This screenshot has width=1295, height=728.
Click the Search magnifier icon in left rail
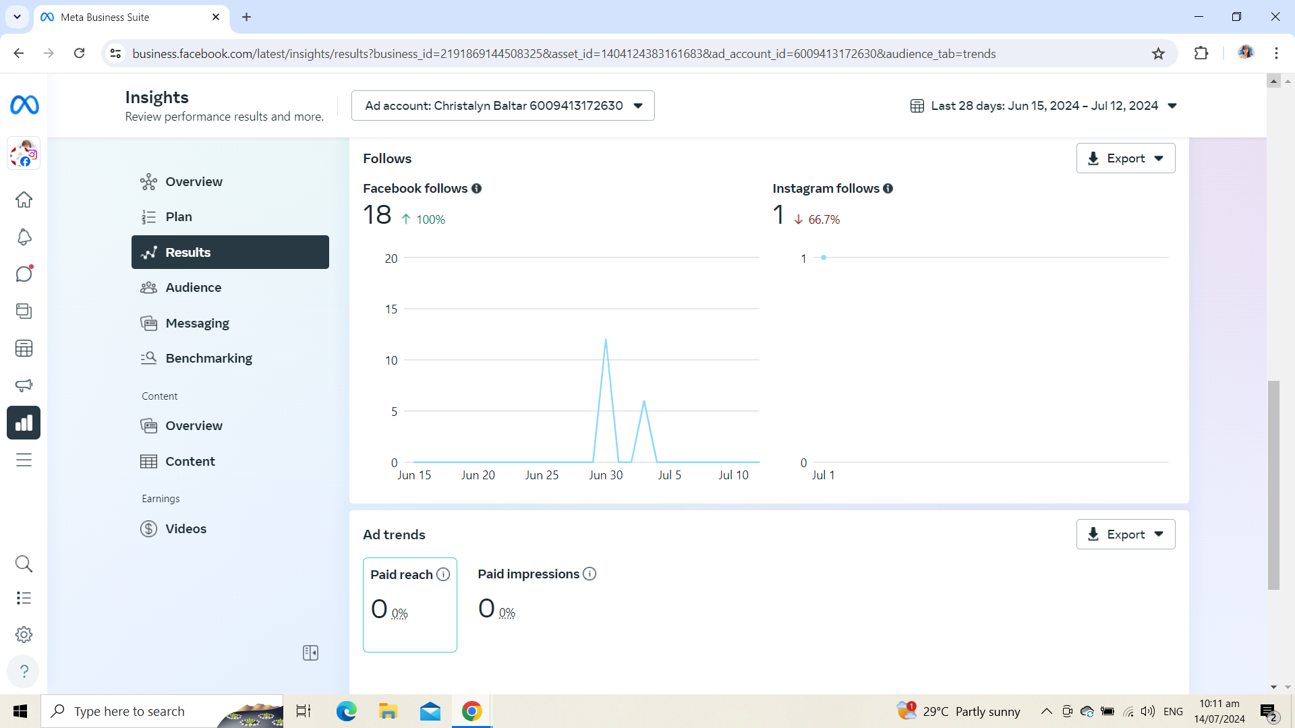pyautogui.click(x=24, y=564)
